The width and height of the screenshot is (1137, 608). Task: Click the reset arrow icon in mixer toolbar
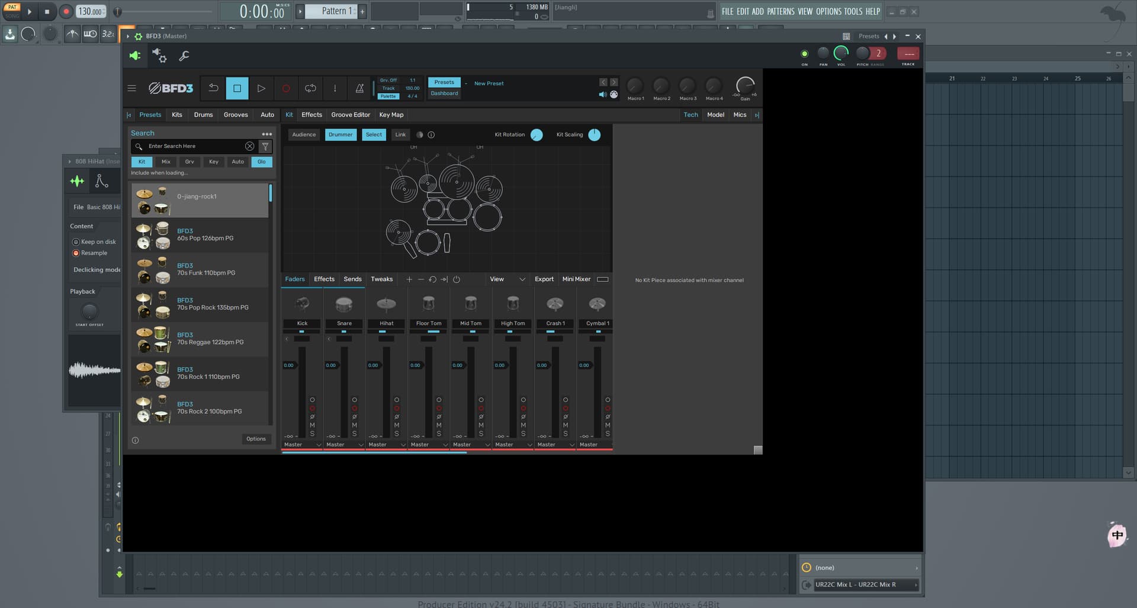click(433, 279)
